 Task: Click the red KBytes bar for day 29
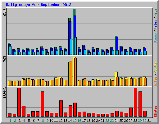tap(140, 104)
